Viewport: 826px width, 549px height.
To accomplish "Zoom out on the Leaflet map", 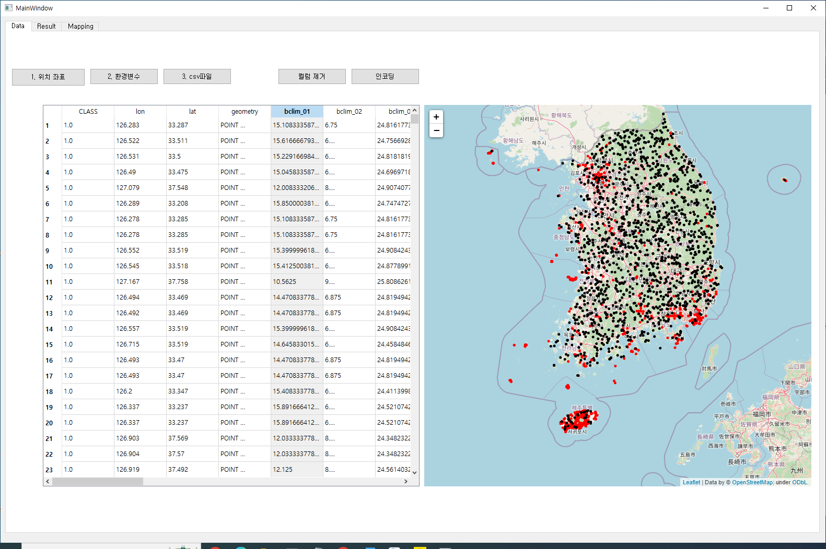I will point(436,130).
